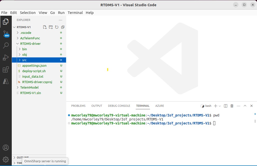This screenshot has width=257, height=166.
Task: Open the View menu
Action: point(43,13)
